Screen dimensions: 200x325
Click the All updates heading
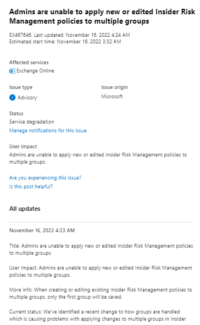[25, 209]
